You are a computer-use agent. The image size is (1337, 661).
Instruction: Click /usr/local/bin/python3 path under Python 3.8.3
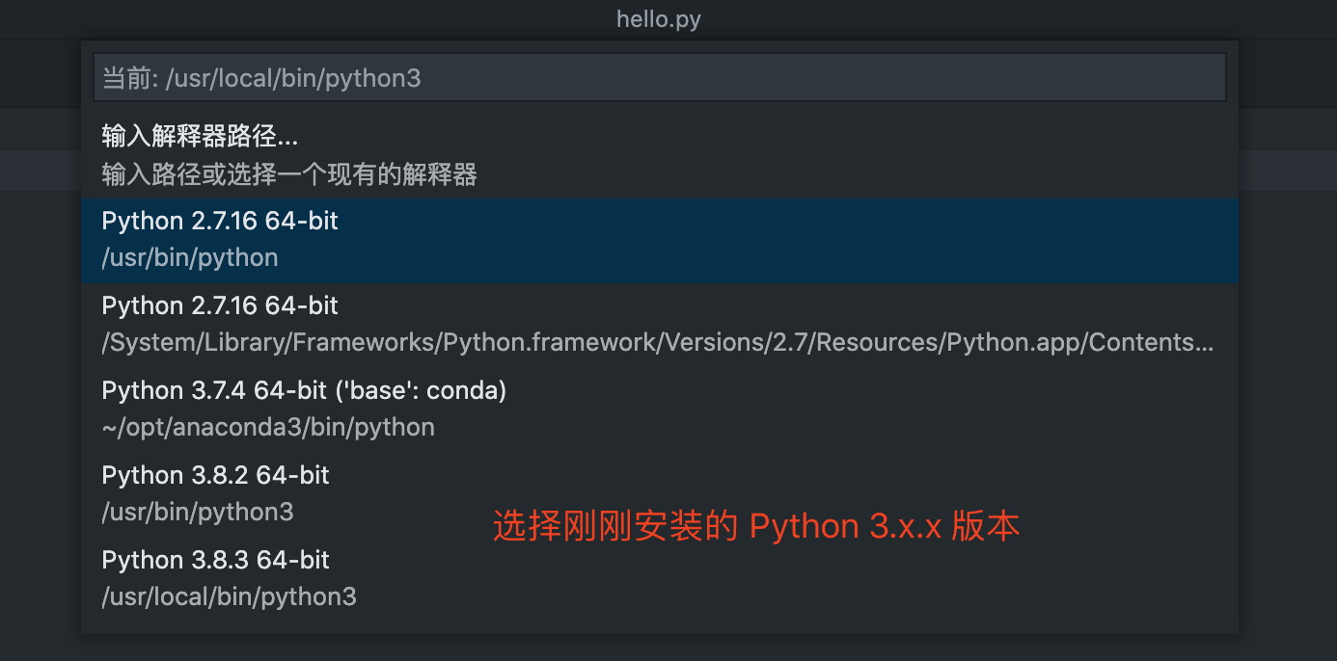click(230, 597)
